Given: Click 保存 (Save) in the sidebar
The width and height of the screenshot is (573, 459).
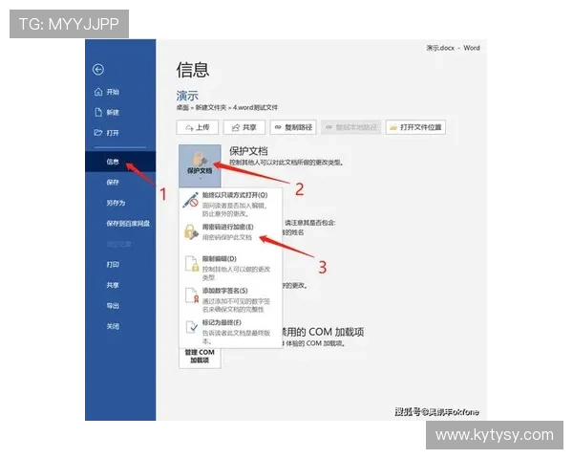Looking at the screenshot, I should tap(120, 183).
